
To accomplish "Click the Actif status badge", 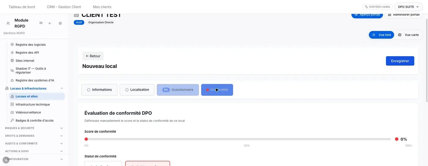I will (x=79, y=22).
